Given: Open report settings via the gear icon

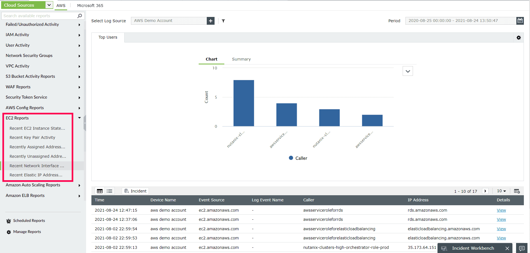Looking at the screenshot, I should click(519, 37).
